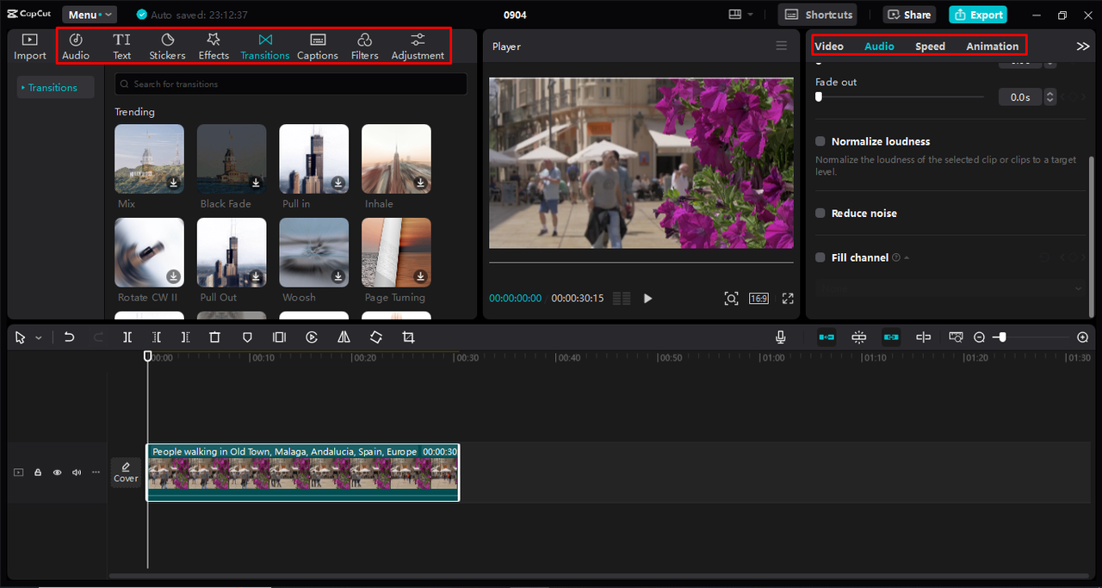Delete left of playhead

(x=157, y=337)
